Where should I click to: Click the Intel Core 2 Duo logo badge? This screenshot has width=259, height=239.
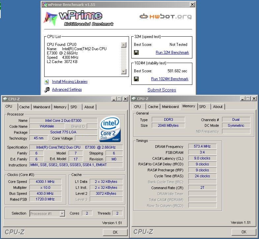pos(110,129)
